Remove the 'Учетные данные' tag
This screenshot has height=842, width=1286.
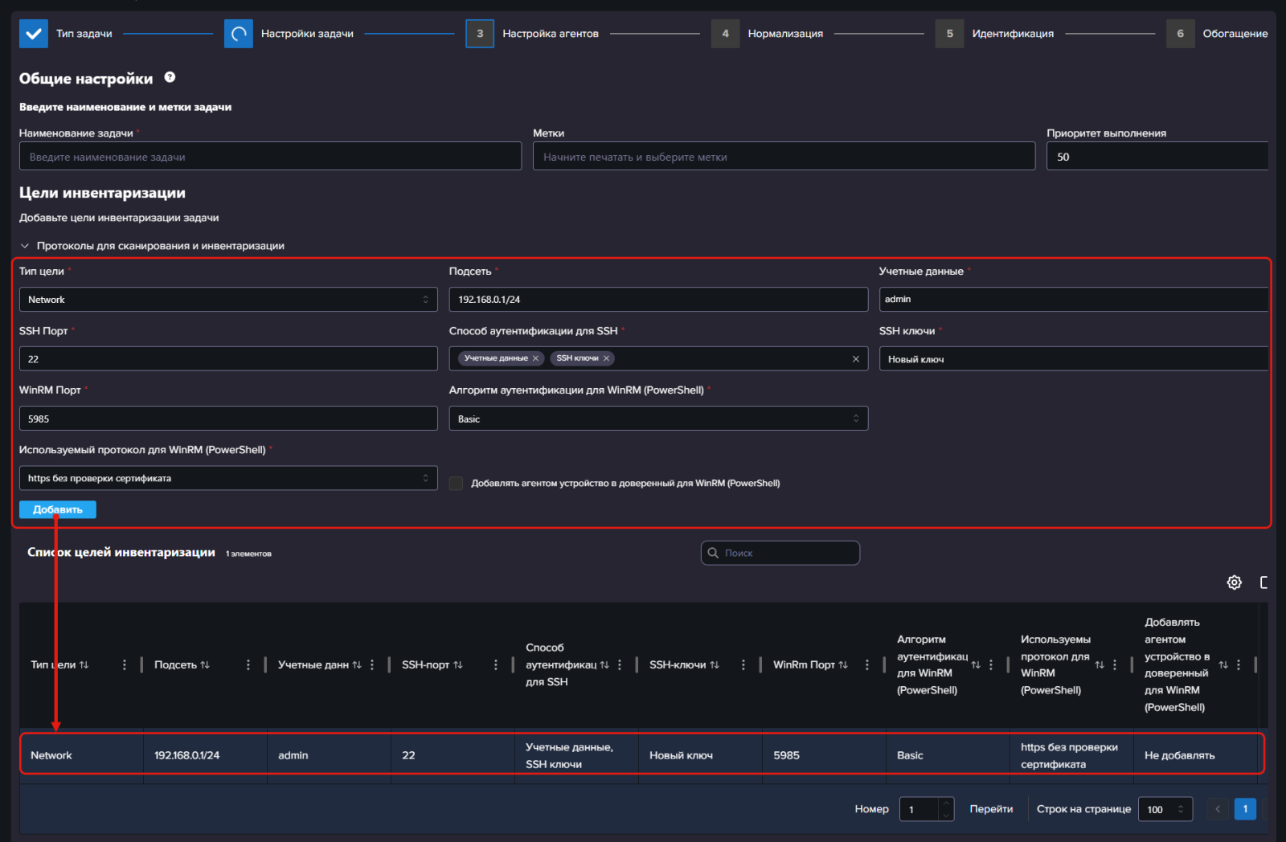pyautogui.click(x=535, y=358)
